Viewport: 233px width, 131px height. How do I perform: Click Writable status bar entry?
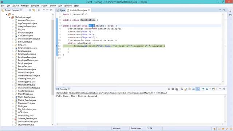click(116, 128)
